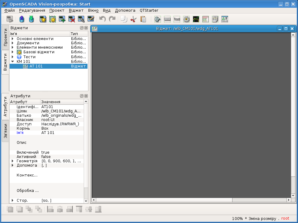Expand the Тести library node
The height and width of the screenshot is (223, 298).
click(x=13, y=57)
